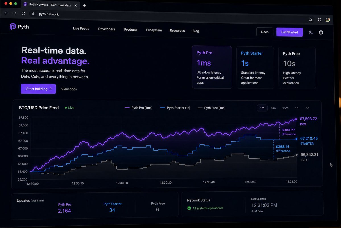Reload the page with the refresh icon
The width and height of the screenshot is (341, 228).
(23, 13)
